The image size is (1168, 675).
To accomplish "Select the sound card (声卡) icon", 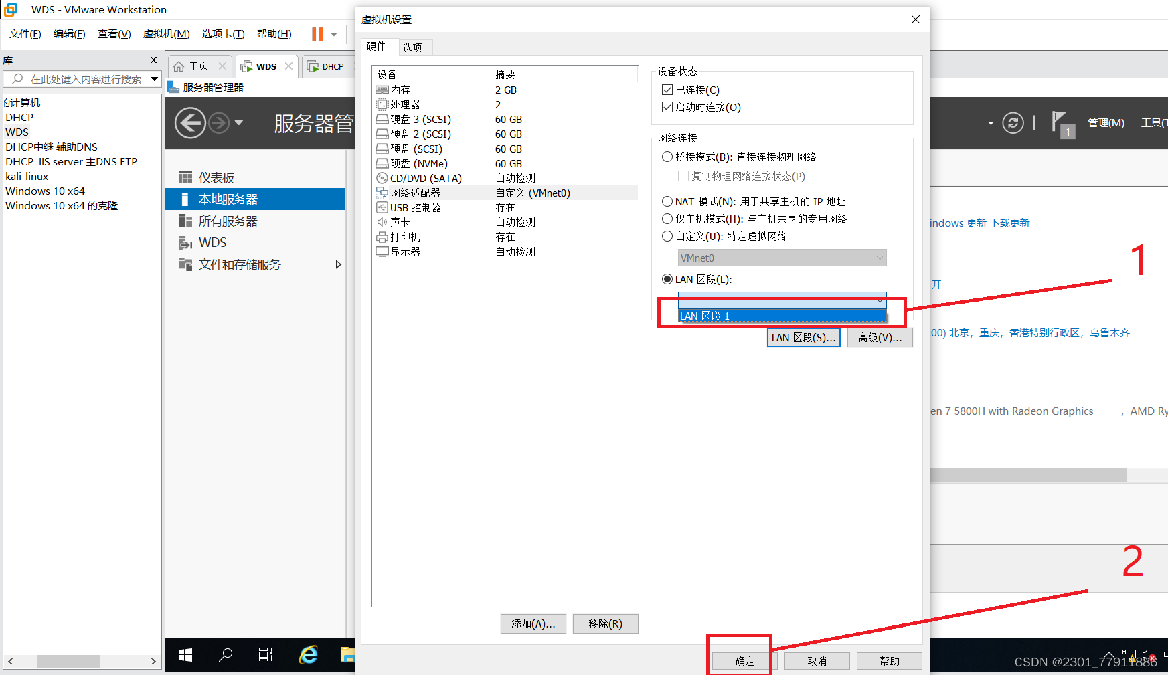I will pos(382,222).
